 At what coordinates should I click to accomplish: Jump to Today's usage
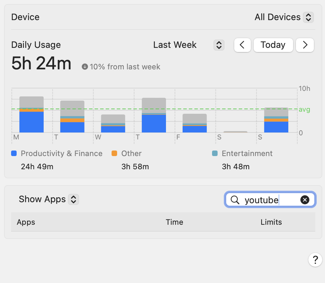pos(273,45)
